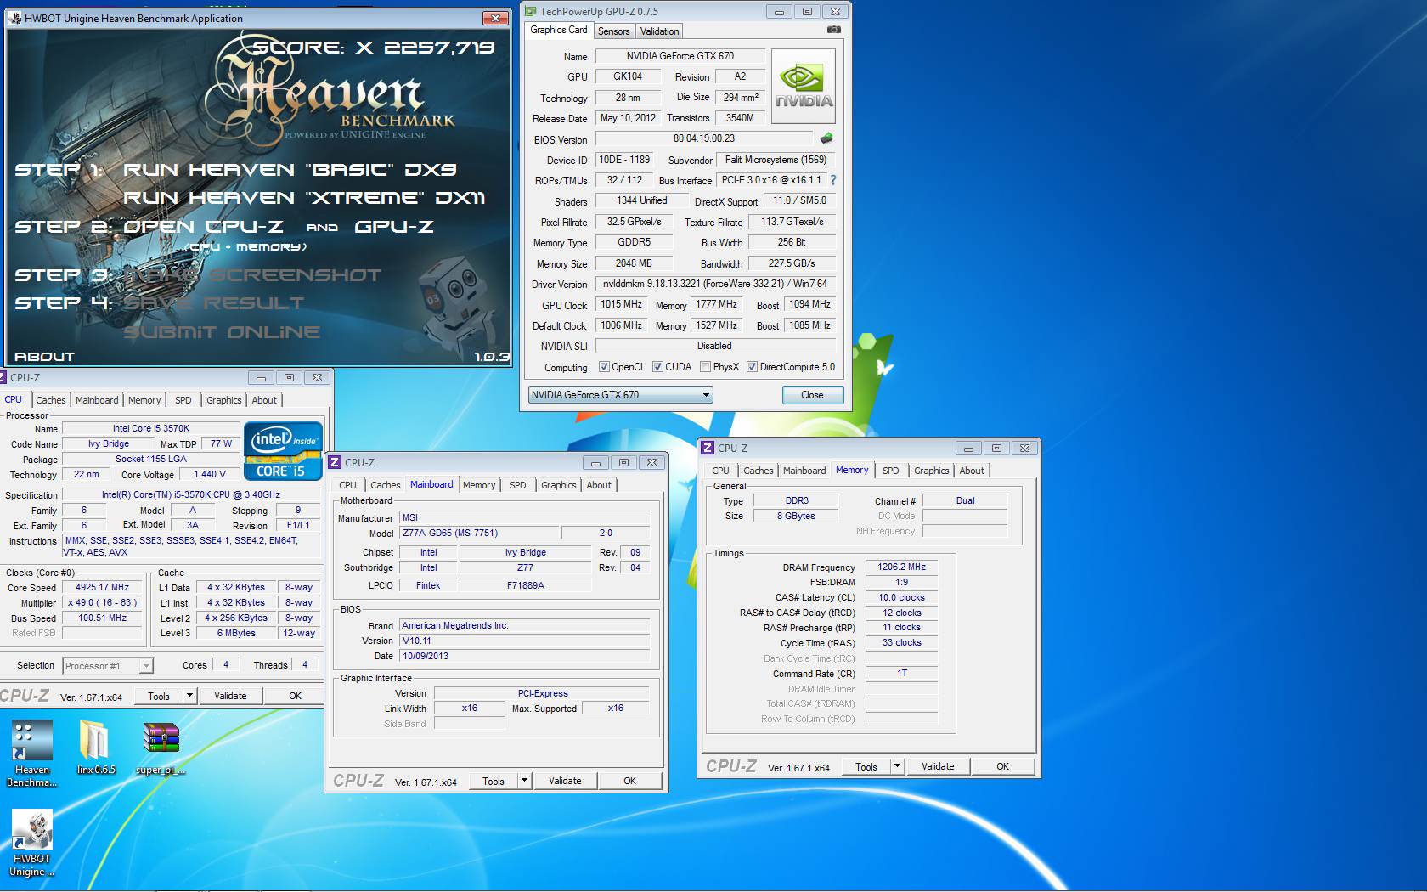Toggle the DirectCompute 5.0 checkbox
The height and width of the screenshot is (892, 1427).
(752, 367)
